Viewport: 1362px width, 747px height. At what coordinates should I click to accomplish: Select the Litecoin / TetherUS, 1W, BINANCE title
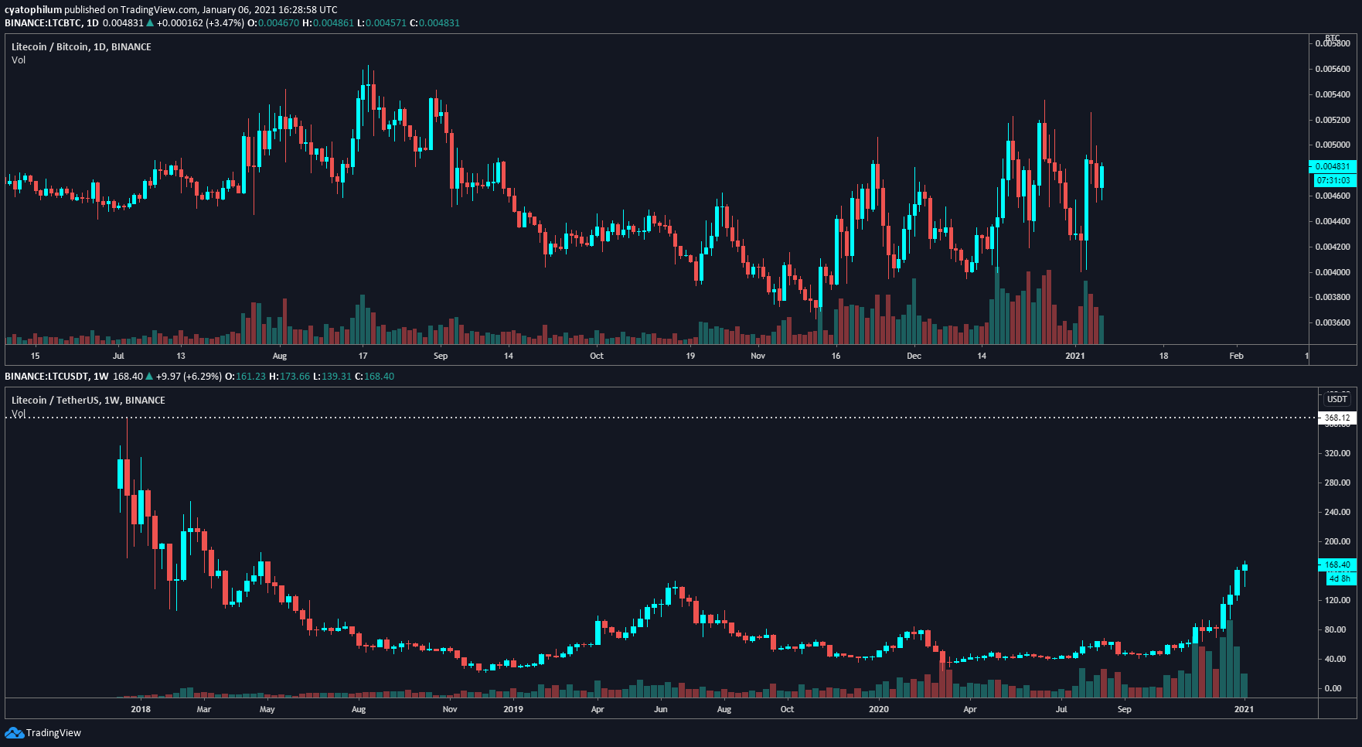coord(88,400)
